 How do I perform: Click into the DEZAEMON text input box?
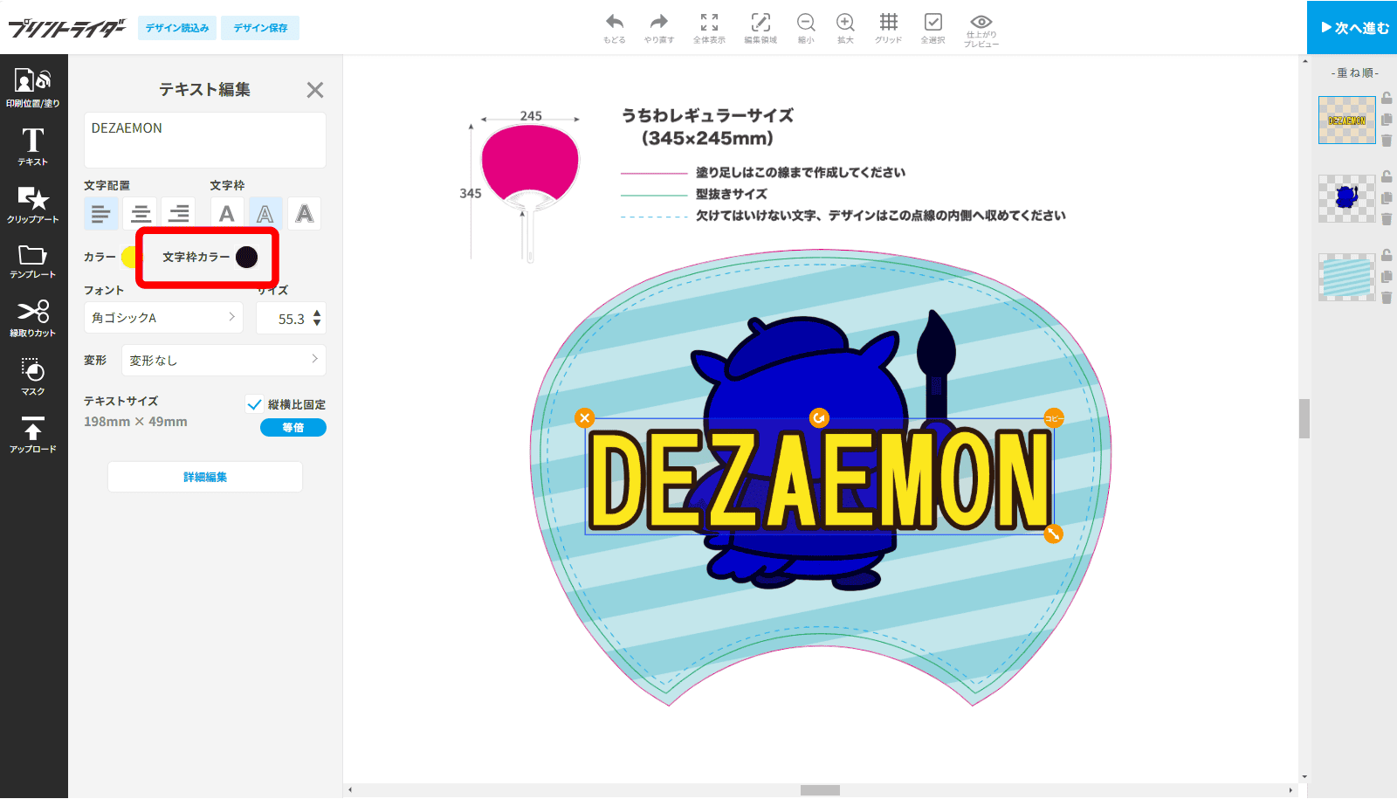pyautogui.click(x=205, y=140)
